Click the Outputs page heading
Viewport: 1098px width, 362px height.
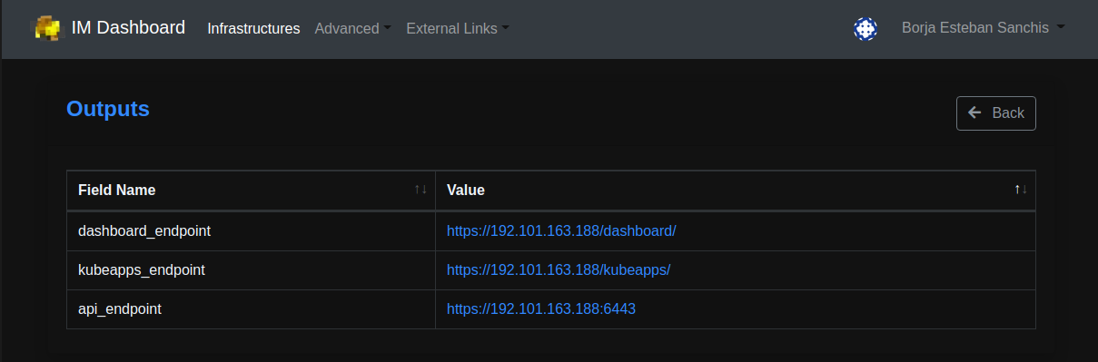pyautogui.click(x=108, y=109)
